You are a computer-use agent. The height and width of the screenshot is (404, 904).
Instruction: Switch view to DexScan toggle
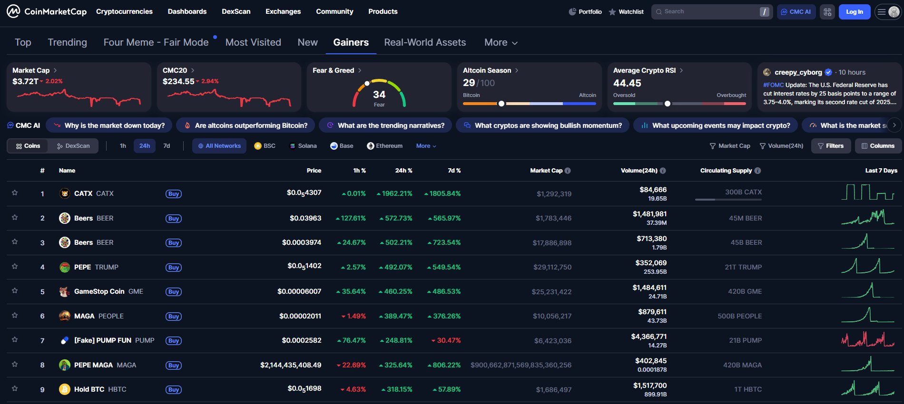(x=73, y=146)
